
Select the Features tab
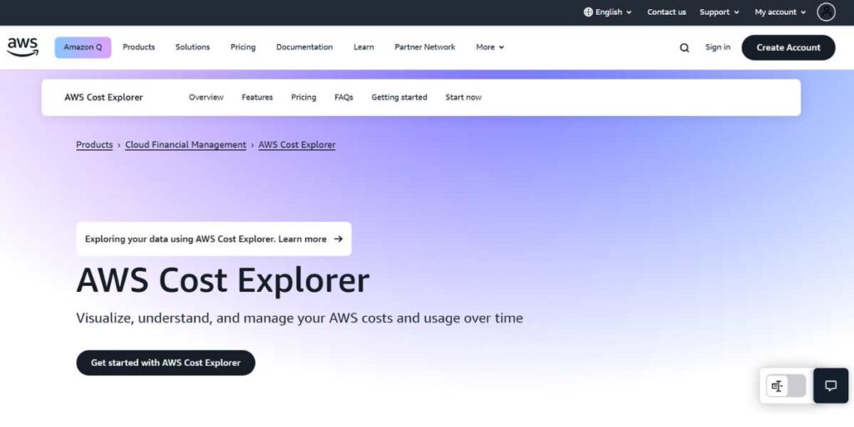click(x=257, y=98)
